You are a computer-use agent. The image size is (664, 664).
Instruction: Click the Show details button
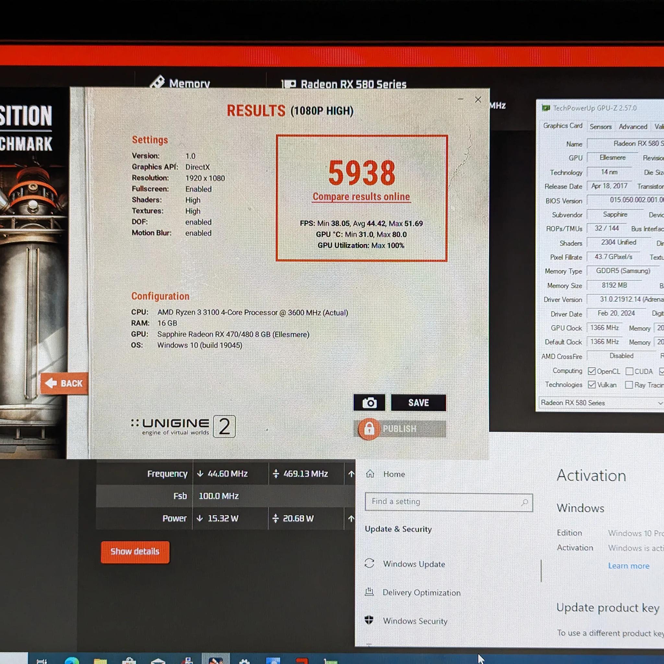[135, 551]
